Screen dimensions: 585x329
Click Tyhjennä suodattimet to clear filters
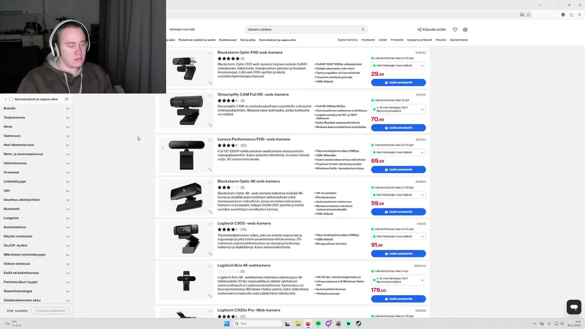pos(50,311)
